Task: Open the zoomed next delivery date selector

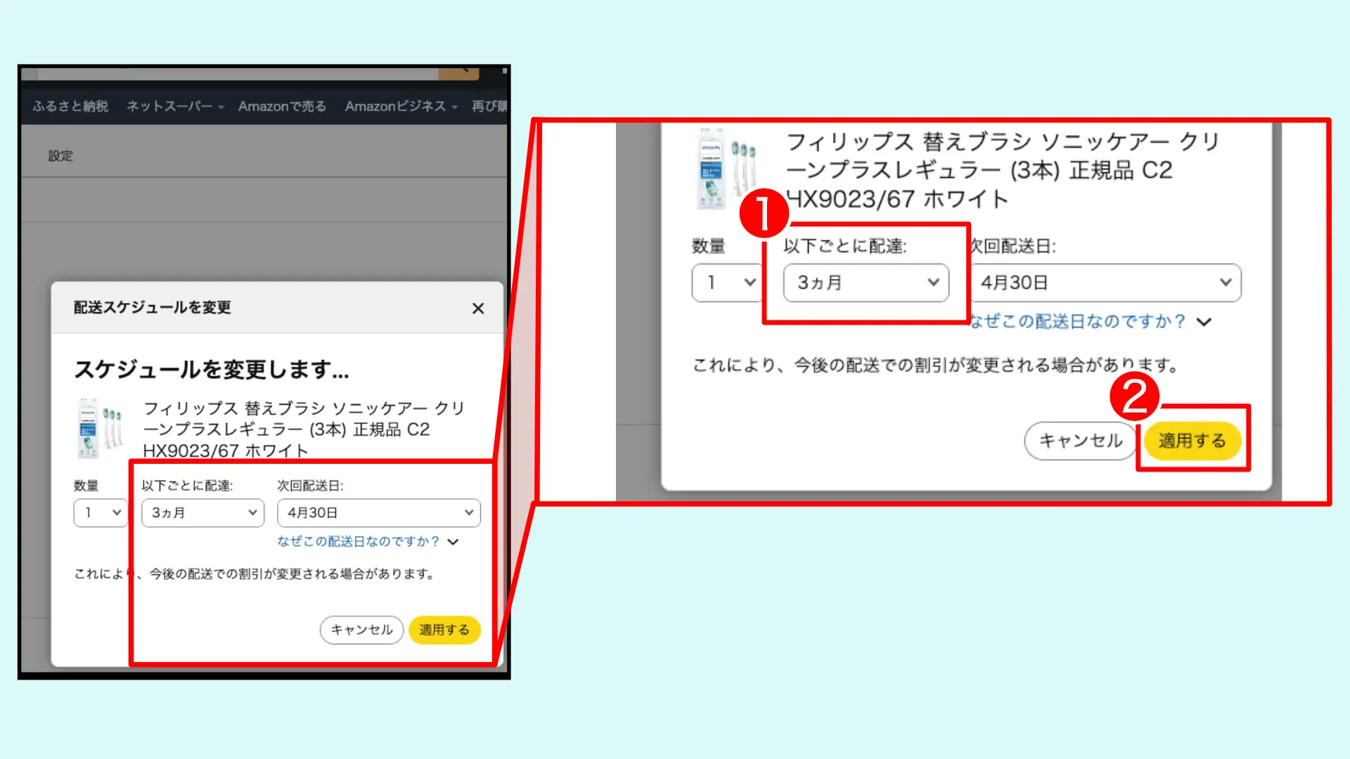Action: pyautogui.click(x=1106, y=283)
